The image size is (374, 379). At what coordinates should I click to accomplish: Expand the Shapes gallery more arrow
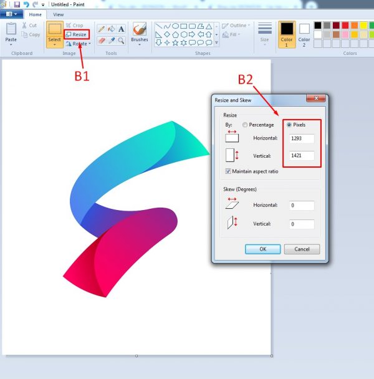tap(217, 43)
